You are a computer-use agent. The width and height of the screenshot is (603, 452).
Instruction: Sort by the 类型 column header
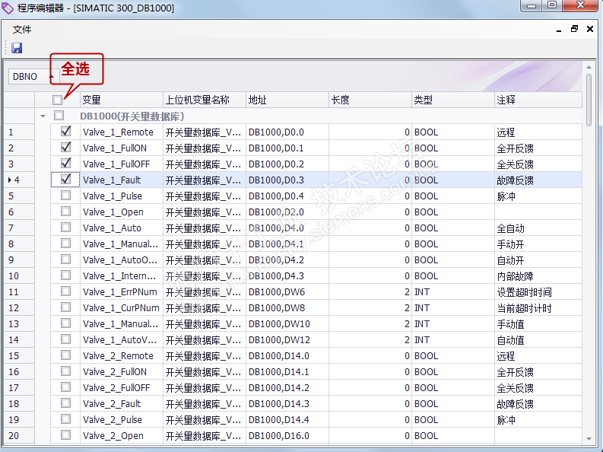pos(453,100)
